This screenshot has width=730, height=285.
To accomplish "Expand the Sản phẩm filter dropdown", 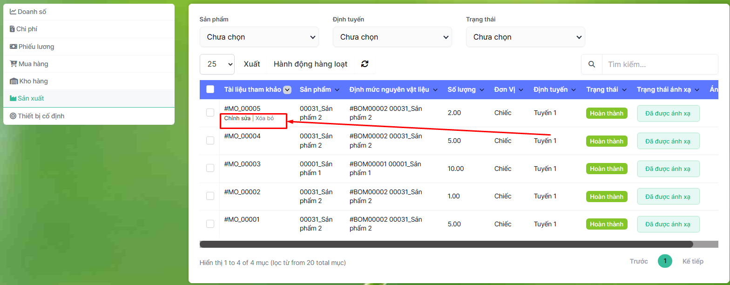I will point(259,37).
